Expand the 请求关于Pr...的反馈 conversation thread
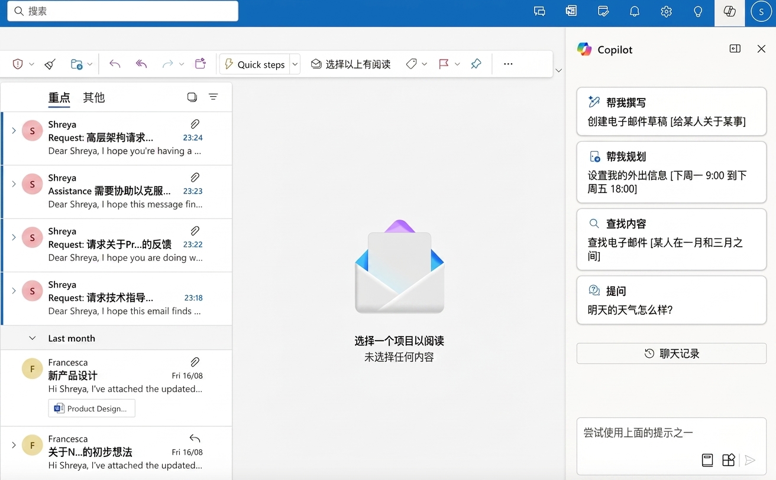The image size is (776, 480). coord(14,237)
